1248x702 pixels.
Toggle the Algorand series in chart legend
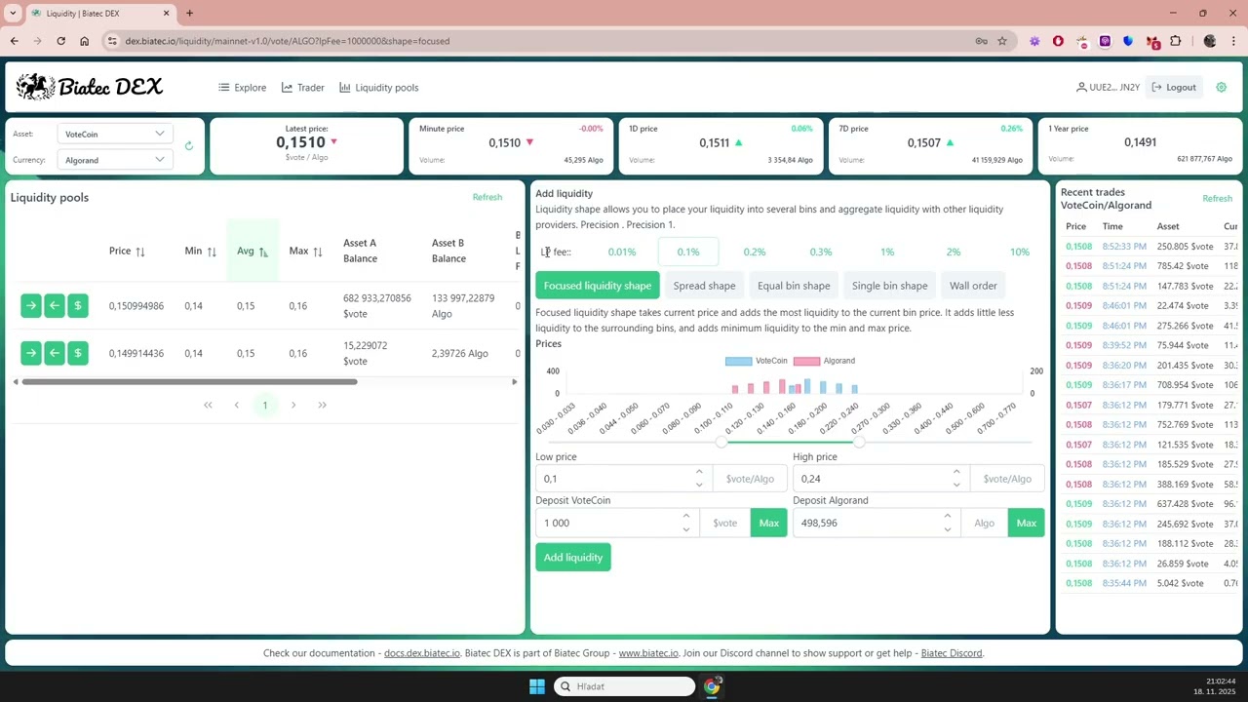tap(825, 361)
